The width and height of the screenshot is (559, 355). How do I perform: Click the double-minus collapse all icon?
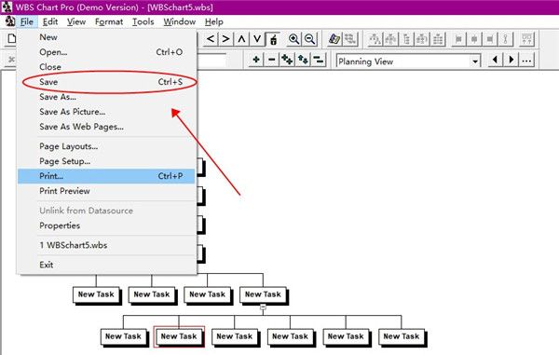point(319,60)
